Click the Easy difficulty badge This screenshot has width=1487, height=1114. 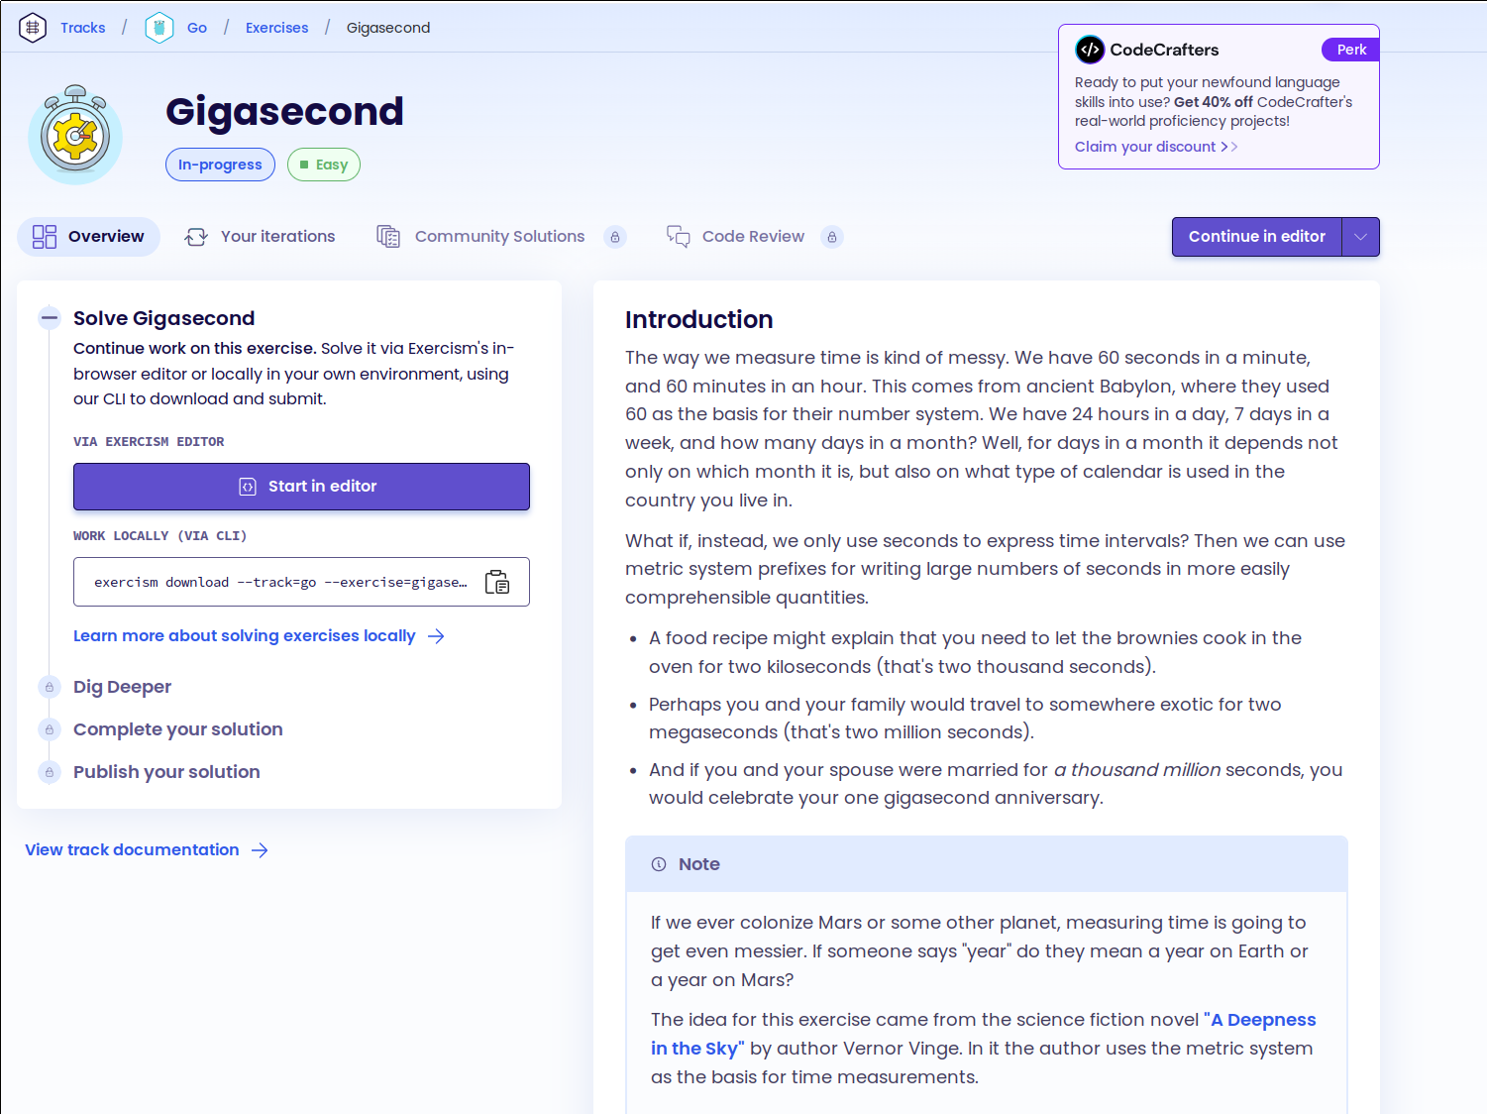[x=324, y=165]
